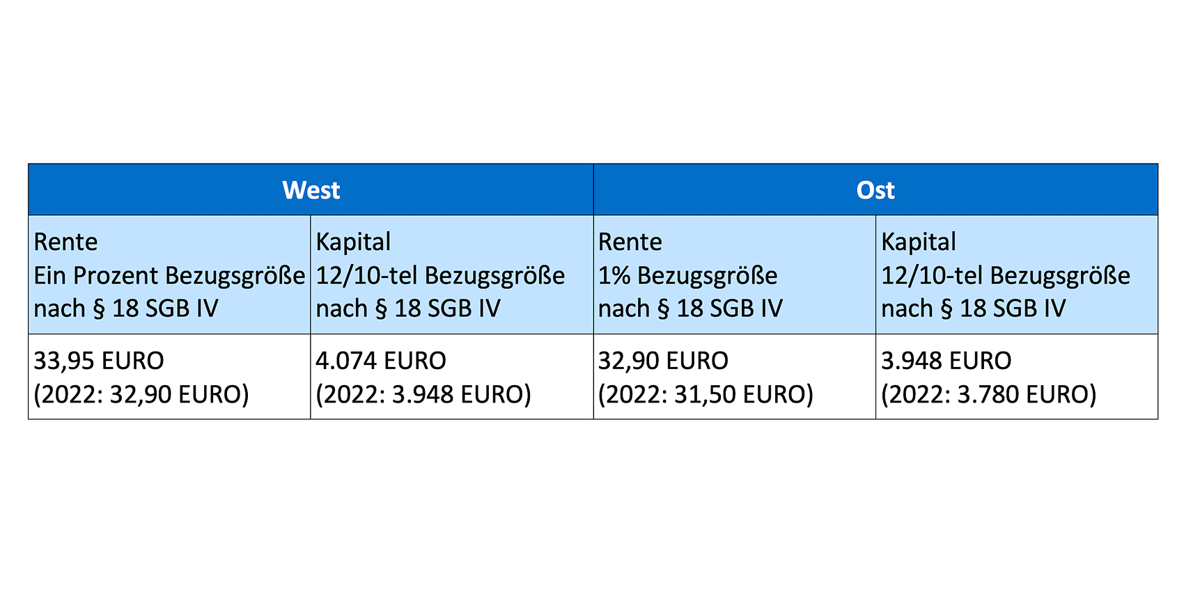Viewport: 1184px width, 592px height.
Task: Select the Ost Rente description cell
Action: click(734, 274)
